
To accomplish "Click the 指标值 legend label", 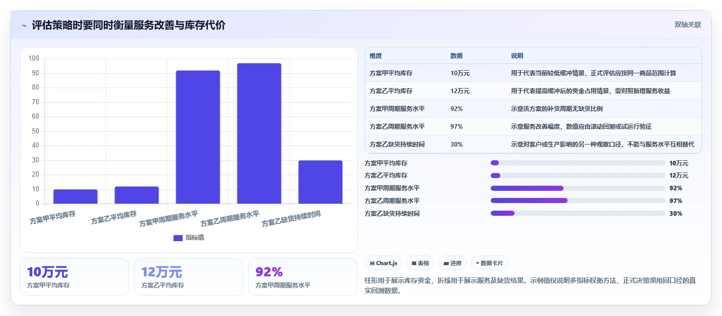I will [195, 238].
